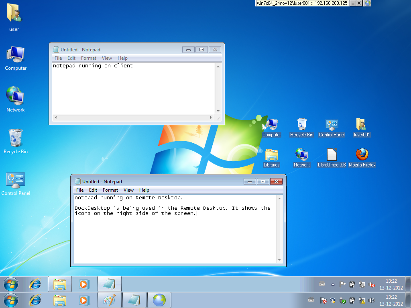Click the Paint palette icon in the bottom taskbar

(x=109, y=300)
